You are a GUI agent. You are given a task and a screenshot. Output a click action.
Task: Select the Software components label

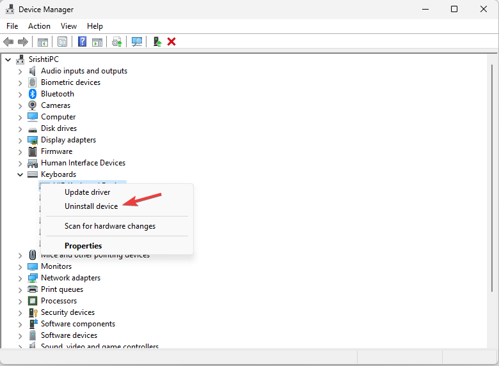click(78, 324)
